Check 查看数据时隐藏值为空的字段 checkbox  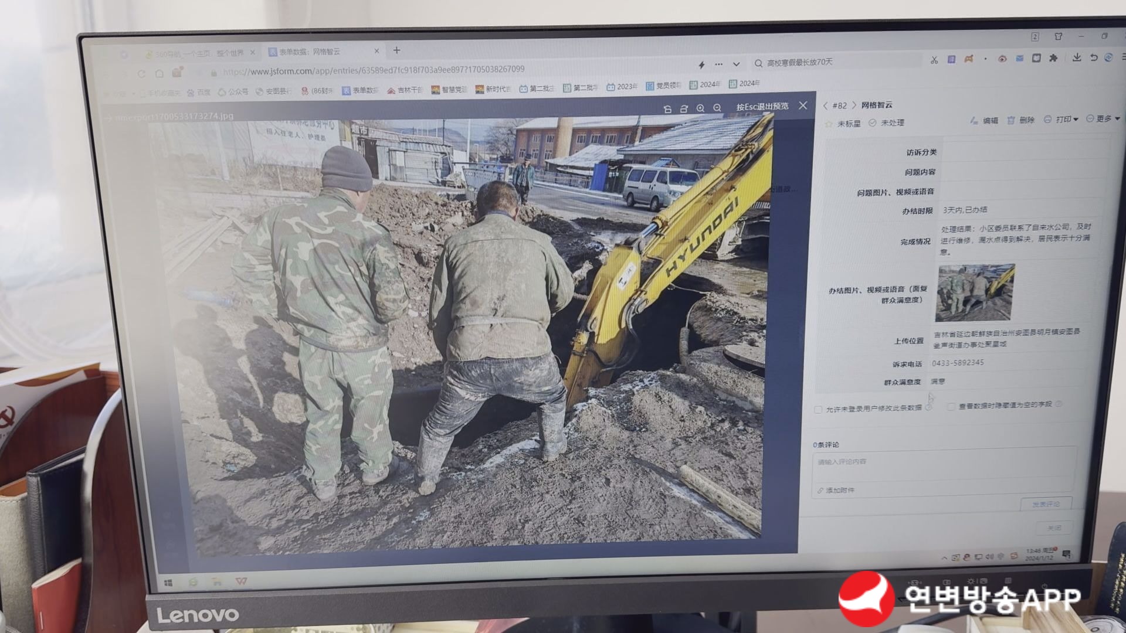[951, 406]
